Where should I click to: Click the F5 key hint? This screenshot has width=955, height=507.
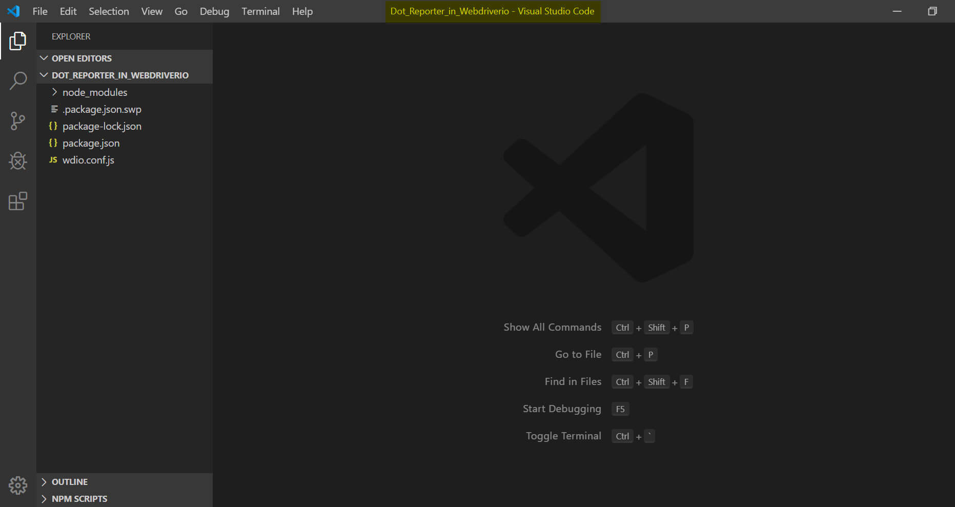620,409
